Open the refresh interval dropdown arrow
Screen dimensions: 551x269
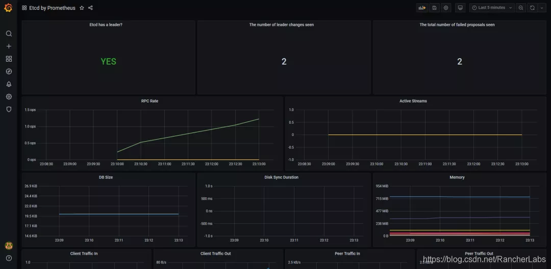541,8
